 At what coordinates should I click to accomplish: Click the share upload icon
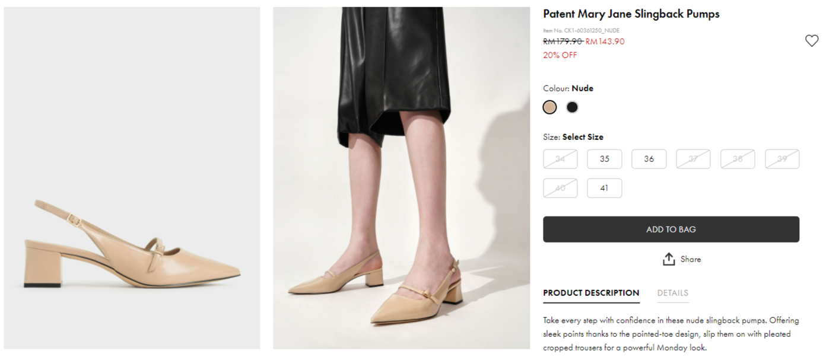669,259
